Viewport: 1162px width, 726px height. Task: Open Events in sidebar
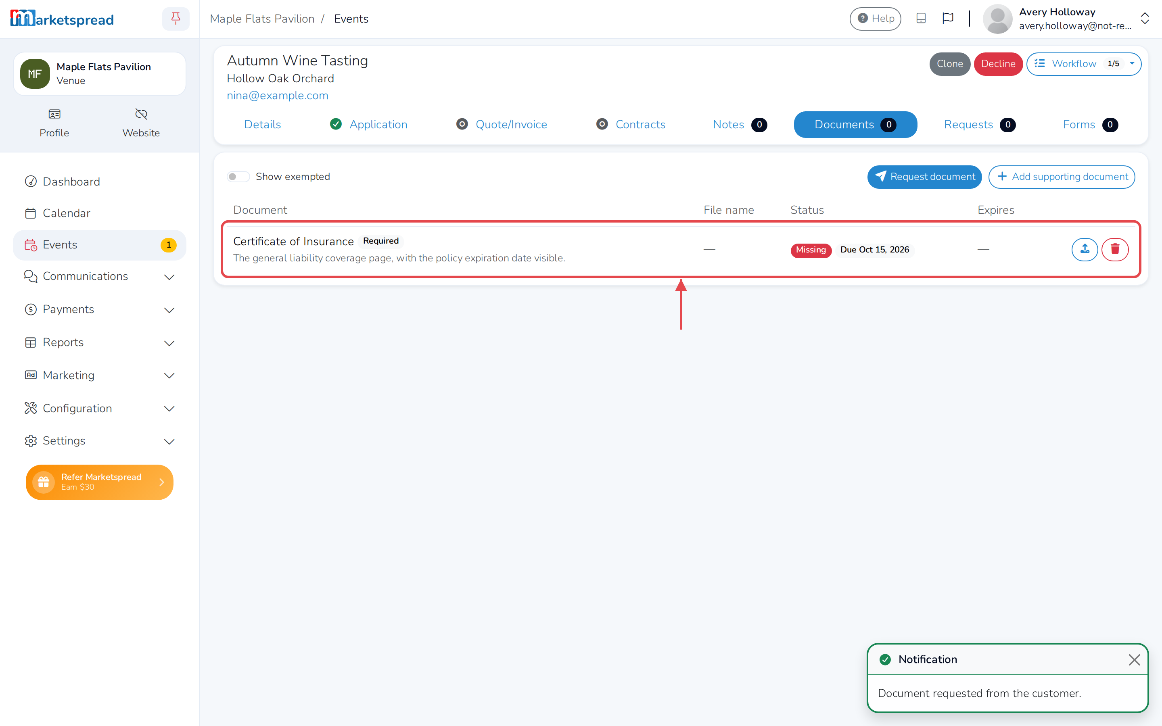coord(99,245)
